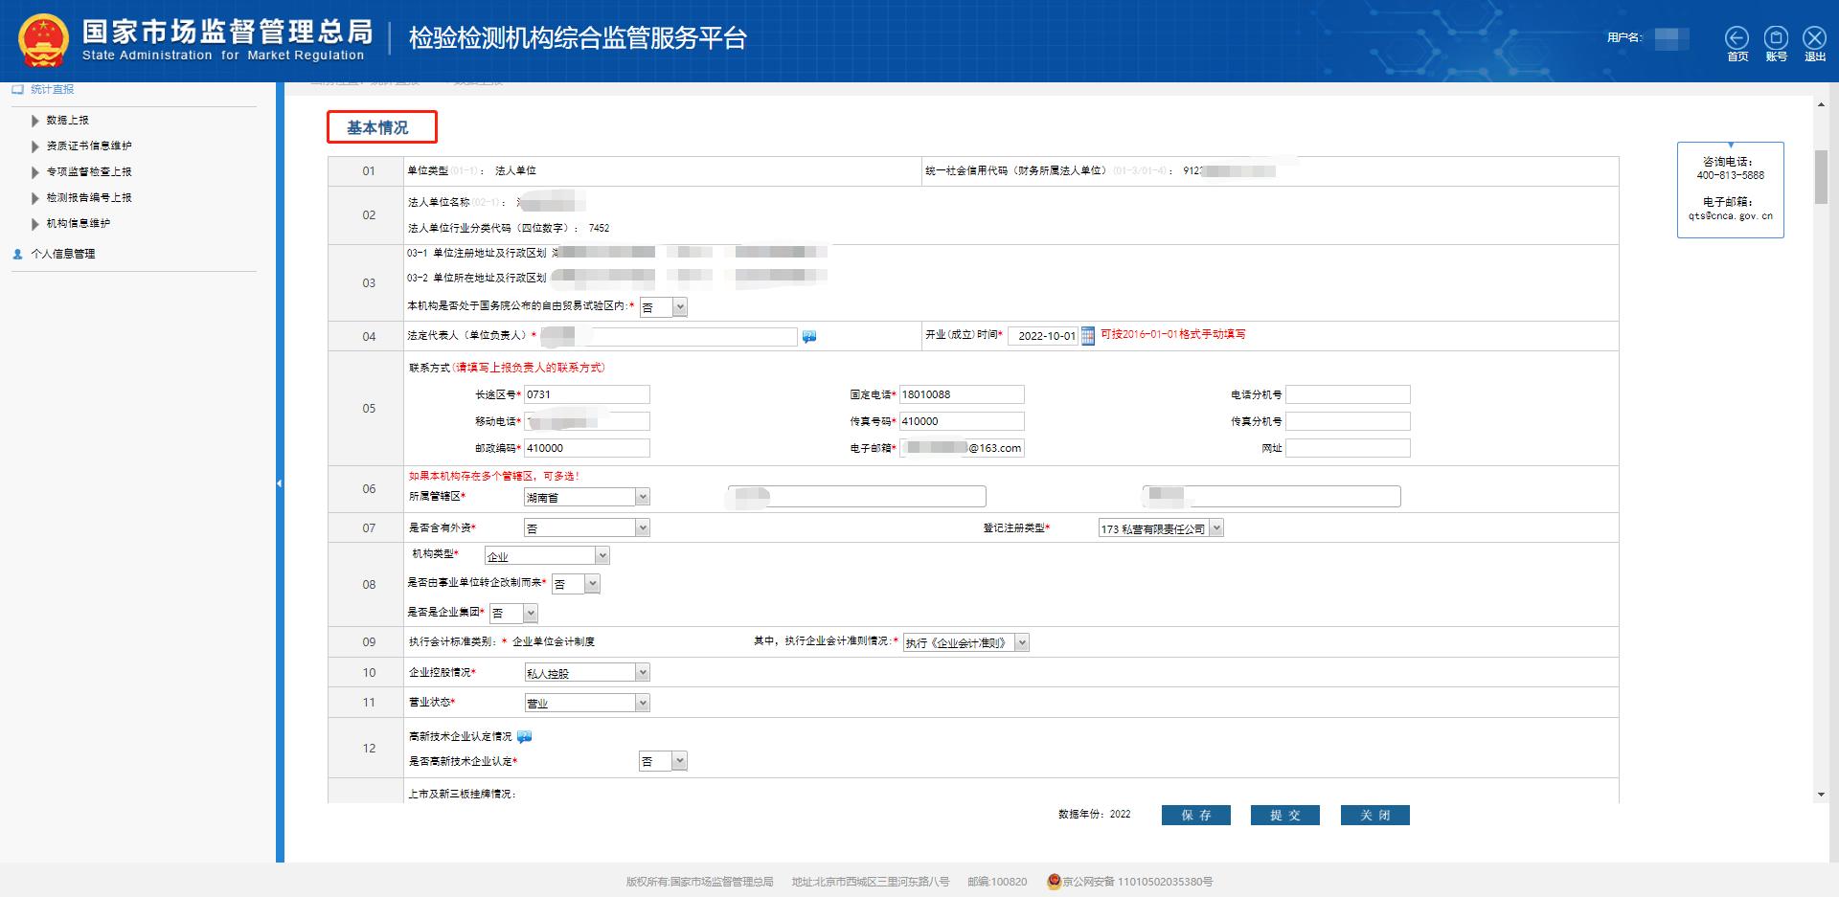
Task: Click the 统计直报 monitor icon in sidebar
Action: point(16,89)
